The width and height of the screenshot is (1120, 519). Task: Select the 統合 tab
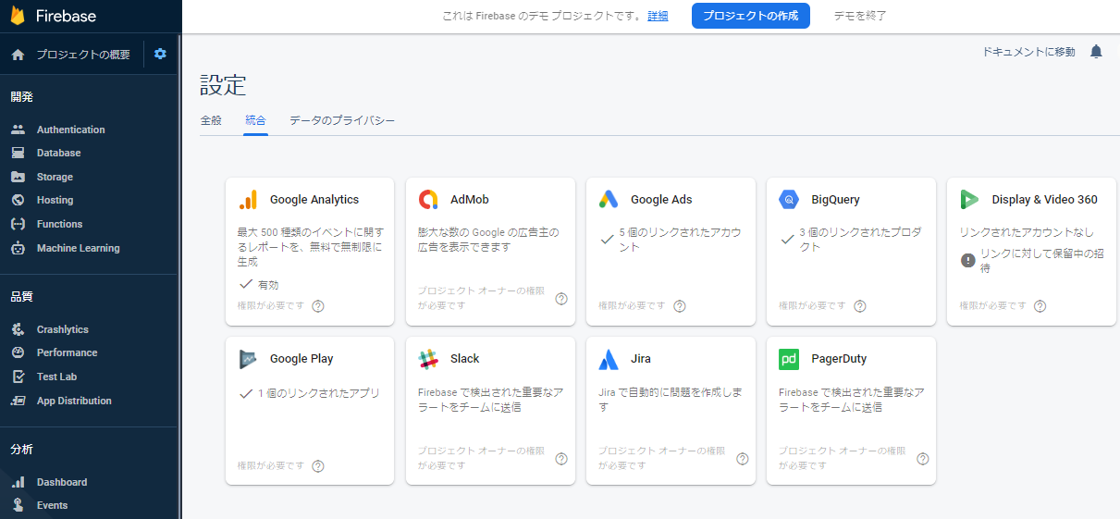point(255,120)
